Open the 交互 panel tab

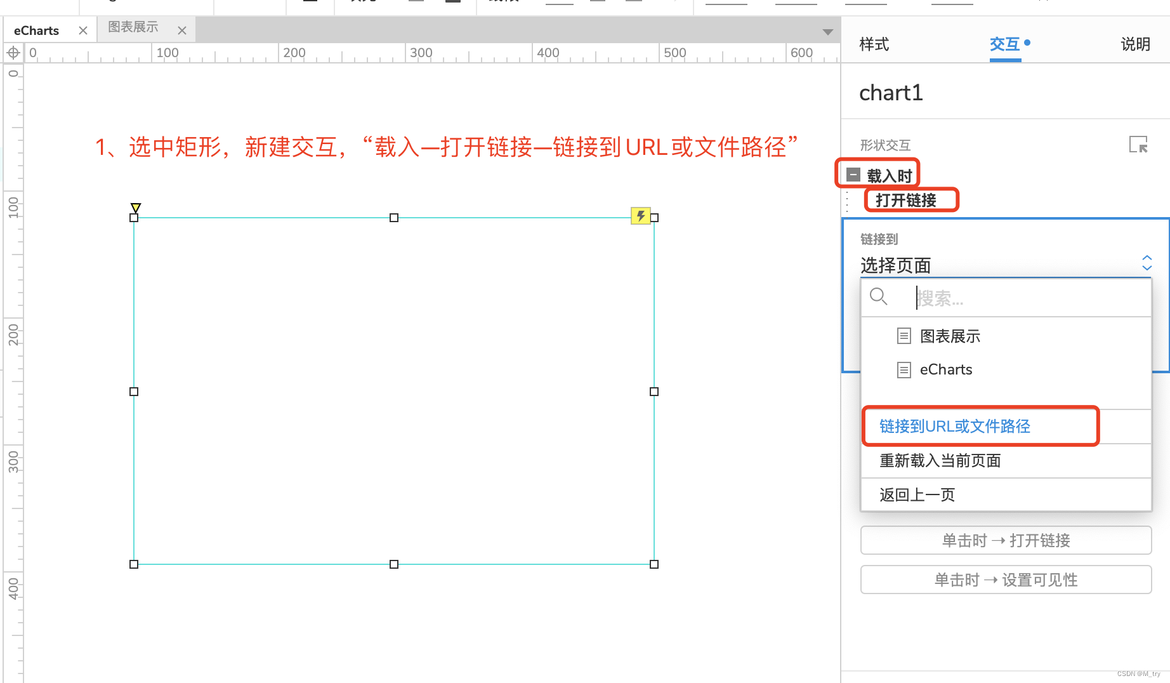[x=1005, y=44]
